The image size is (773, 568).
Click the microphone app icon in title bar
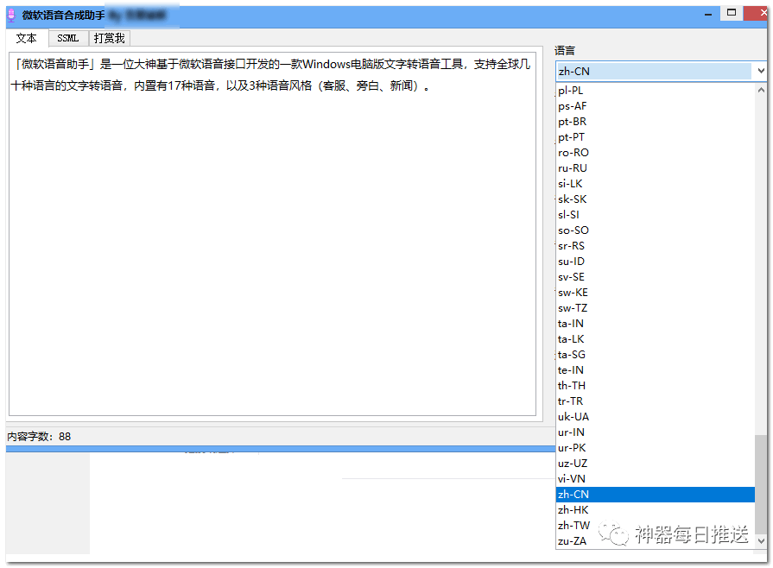coord(11,16)
